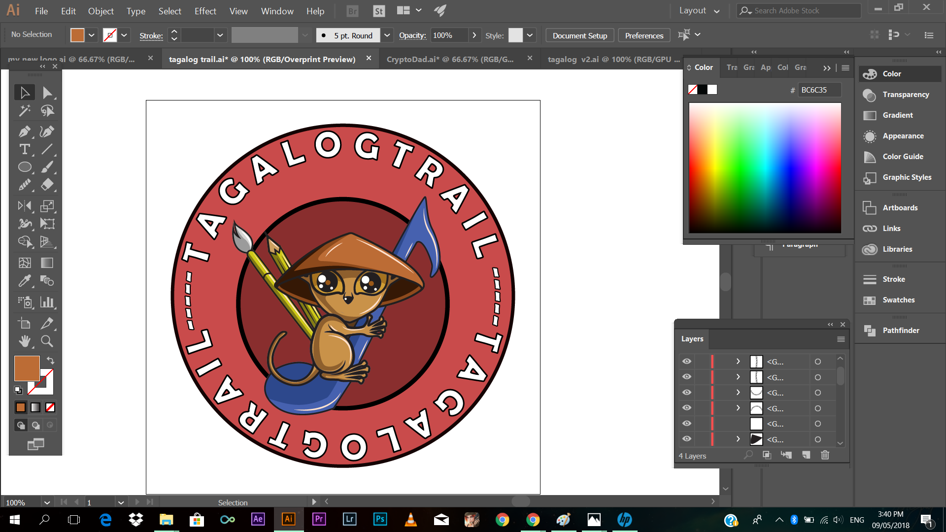Pick a color from the spectrum
946x532 pixels.
pos(765,167)
